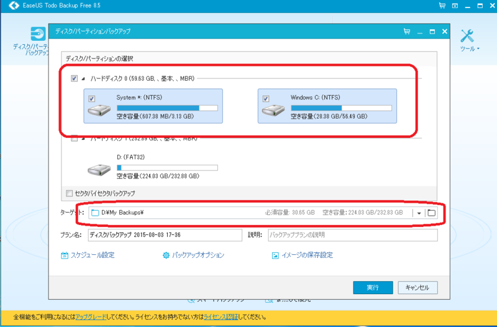This screenshot has height=327, width=497.
Task: Click the キャンセル button
Action: (x=417, y=288)
